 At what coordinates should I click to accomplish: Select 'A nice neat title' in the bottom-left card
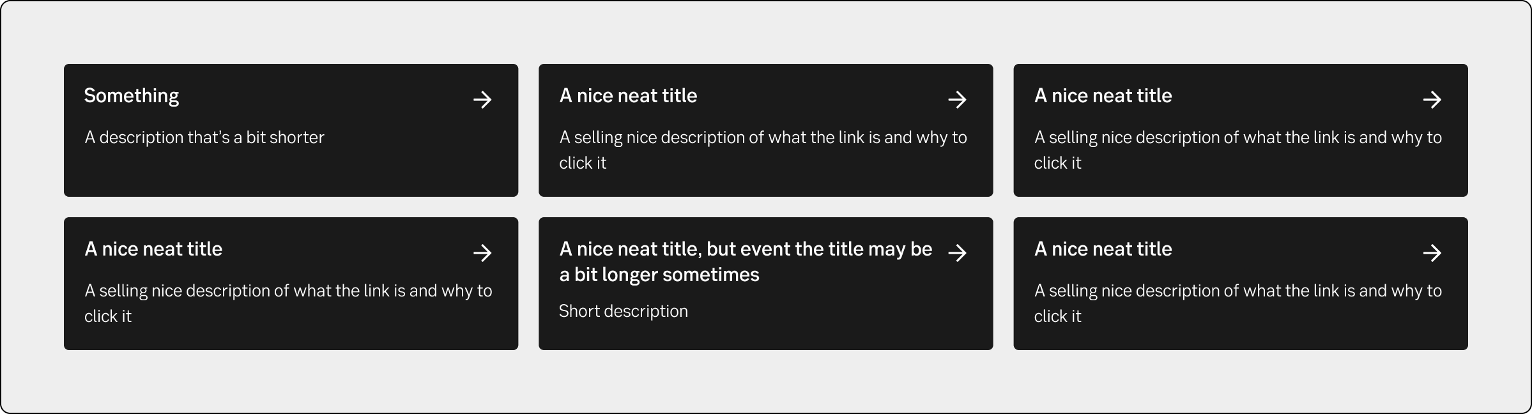(x=153, y=249)
